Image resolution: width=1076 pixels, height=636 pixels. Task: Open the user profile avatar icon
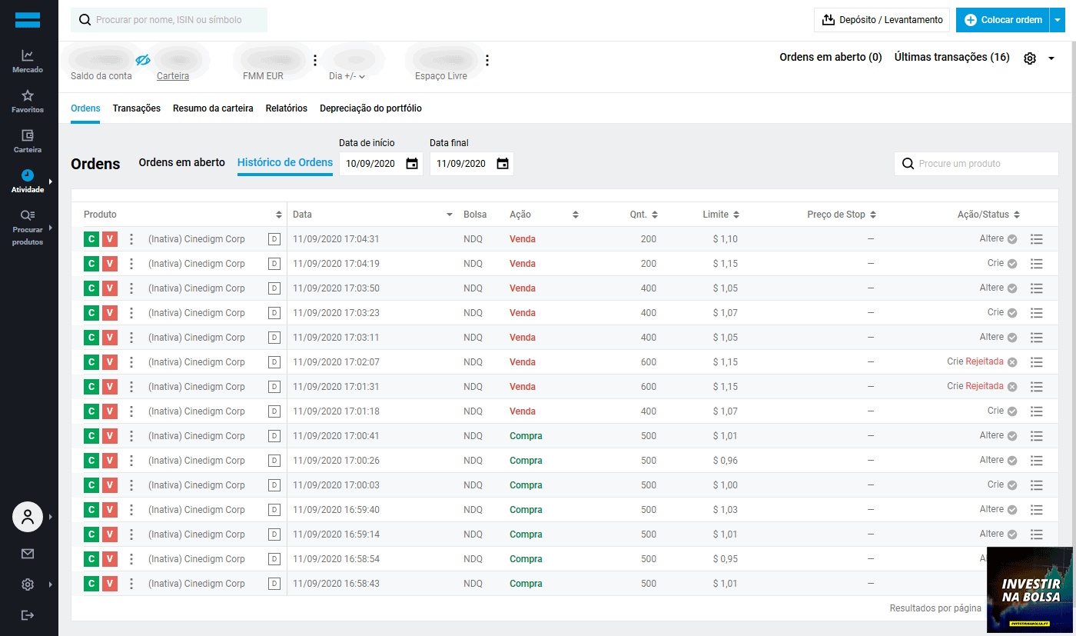pyautogui.click(x=28, y=517)
